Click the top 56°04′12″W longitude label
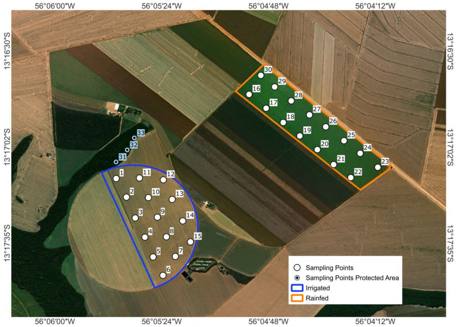 (375, 6)
